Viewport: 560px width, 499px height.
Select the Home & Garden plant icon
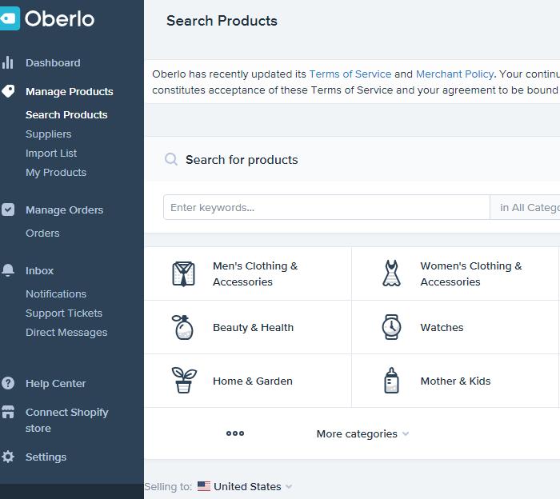coord(183,381)
